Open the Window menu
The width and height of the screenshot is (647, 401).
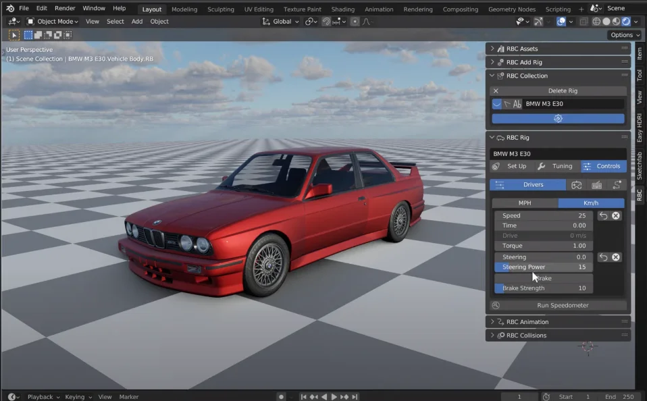[x=94, y=8]
